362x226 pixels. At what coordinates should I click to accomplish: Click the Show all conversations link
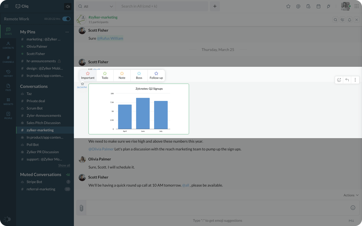click(64, 165)
